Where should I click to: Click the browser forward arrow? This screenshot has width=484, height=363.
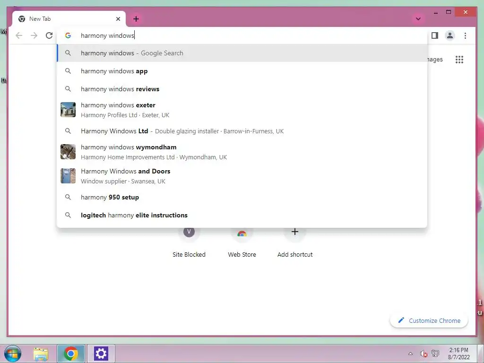pyautogui.click(x=34, y=35)
